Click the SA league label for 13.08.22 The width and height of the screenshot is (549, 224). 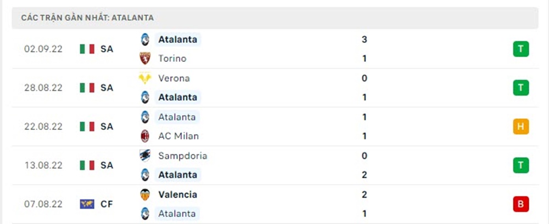pos(107,165)
